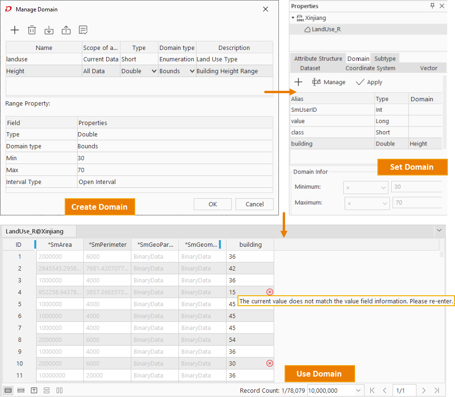Click the delete domain trash icon

point(32,30)
